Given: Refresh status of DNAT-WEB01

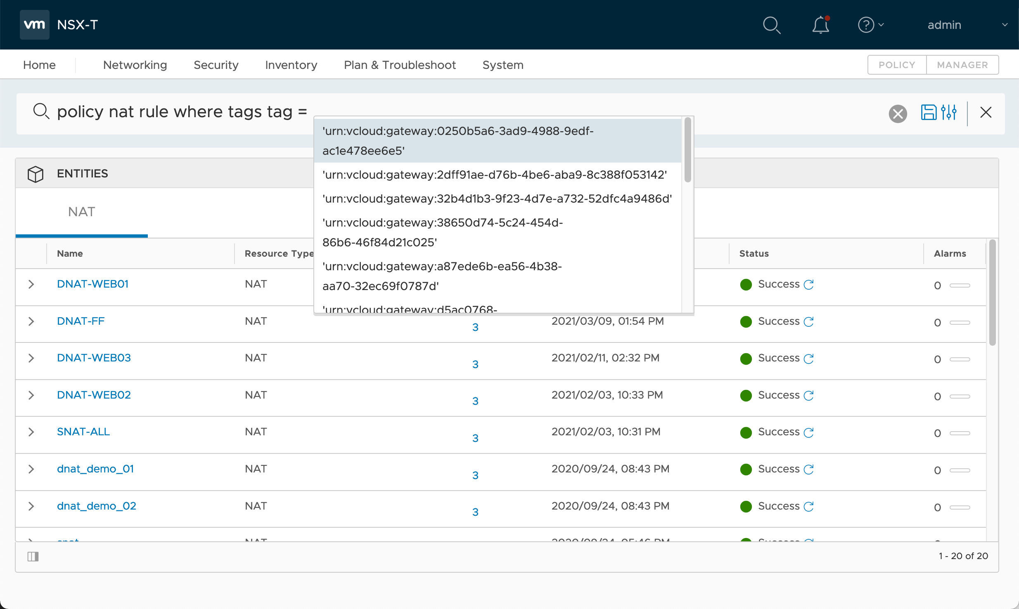Looking at the screenshot, I should 808,284.
